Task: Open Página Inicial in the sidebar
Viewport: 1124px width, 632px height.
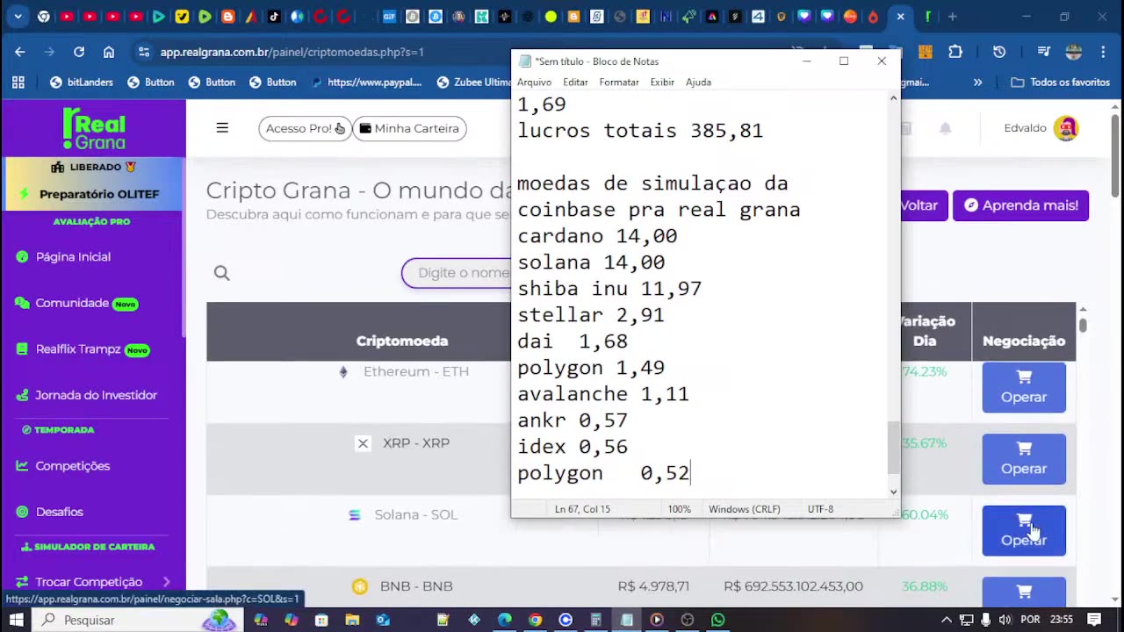Action: point(73,257)
